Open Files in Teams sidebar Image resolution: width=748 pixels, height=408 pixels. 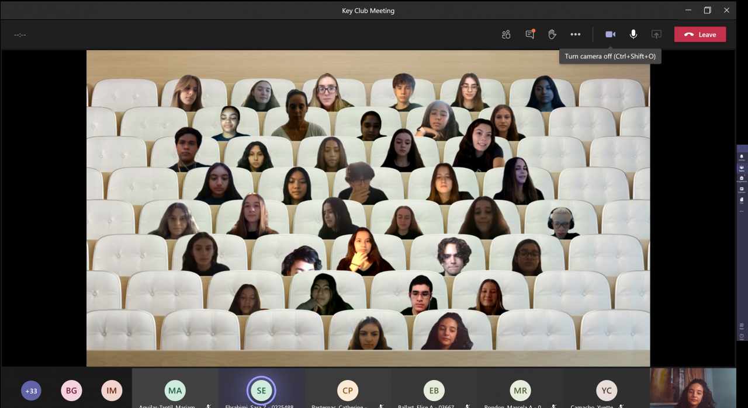[x=742, y=200]
